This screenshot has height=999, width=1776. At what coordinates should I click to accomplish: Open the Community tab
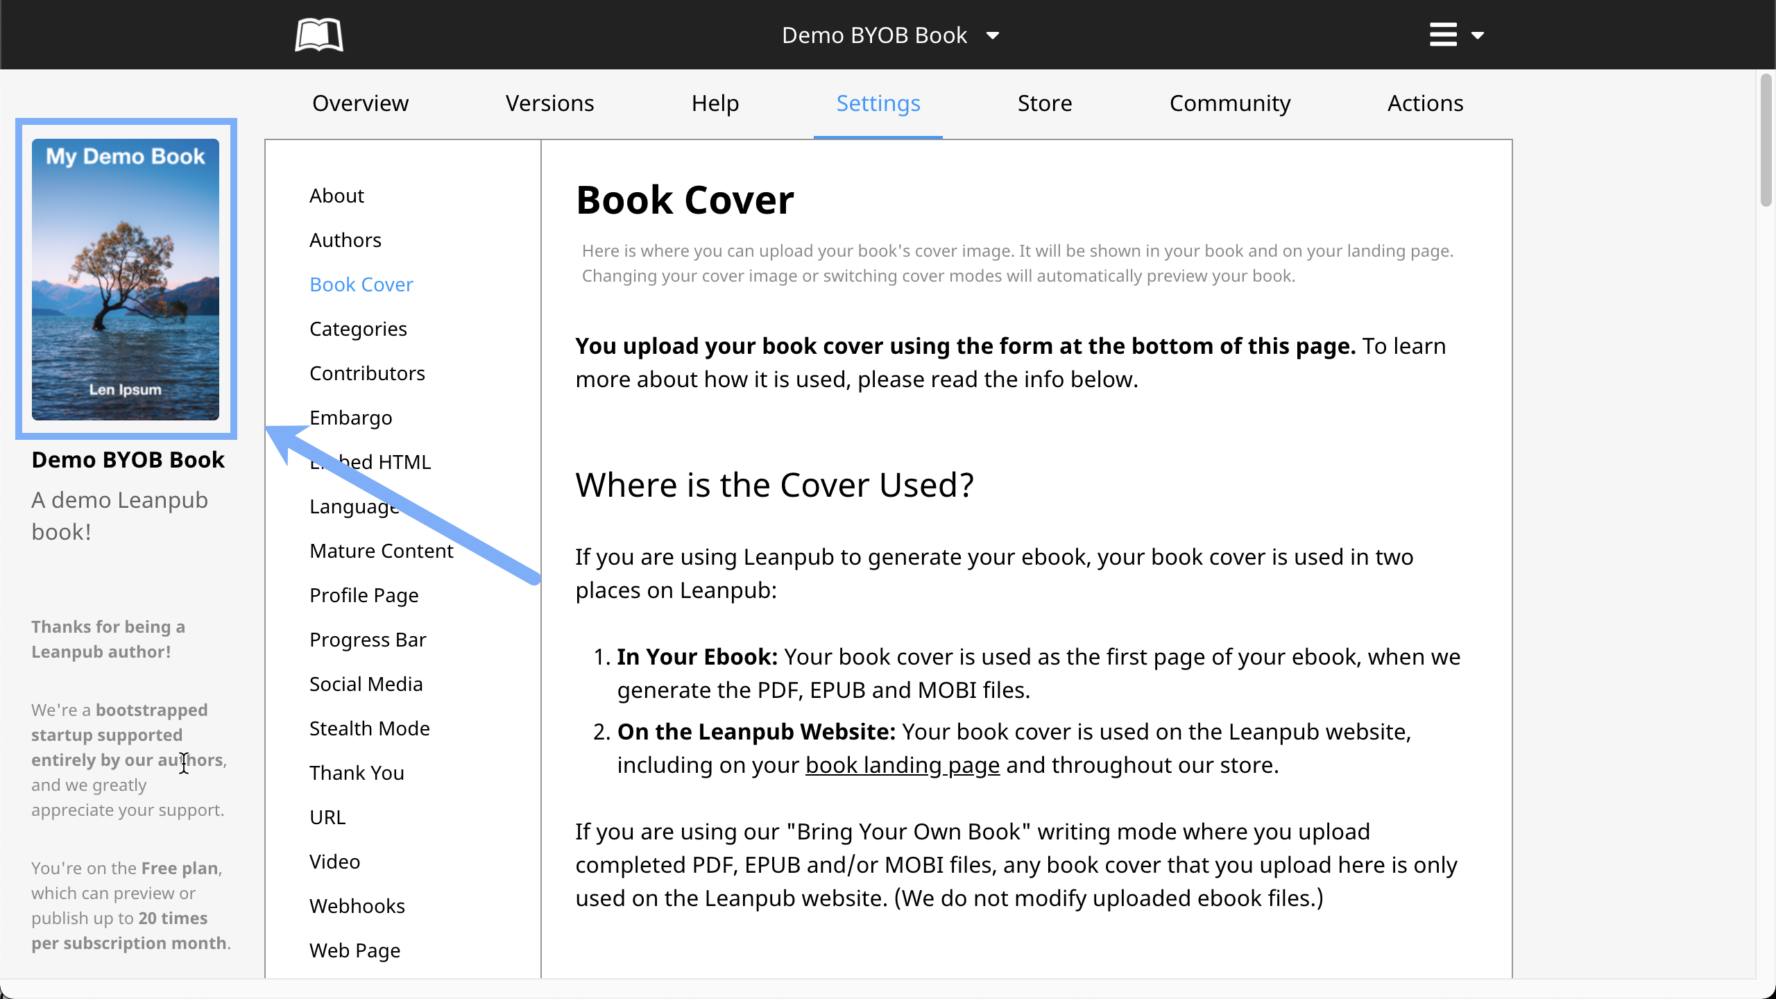pos(1229,103)
